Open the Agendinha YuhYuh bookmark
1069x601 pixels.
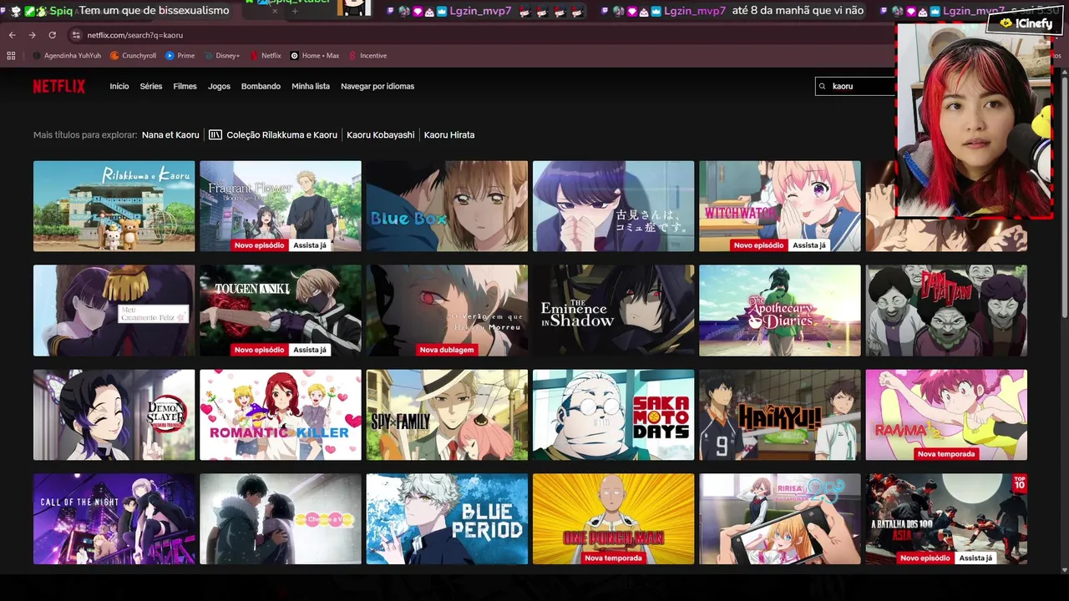point(68,56)
